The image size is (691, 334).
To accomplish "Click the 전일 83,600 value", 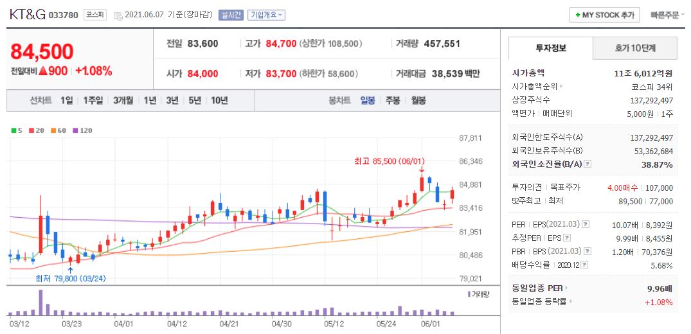I will (202, 44).
